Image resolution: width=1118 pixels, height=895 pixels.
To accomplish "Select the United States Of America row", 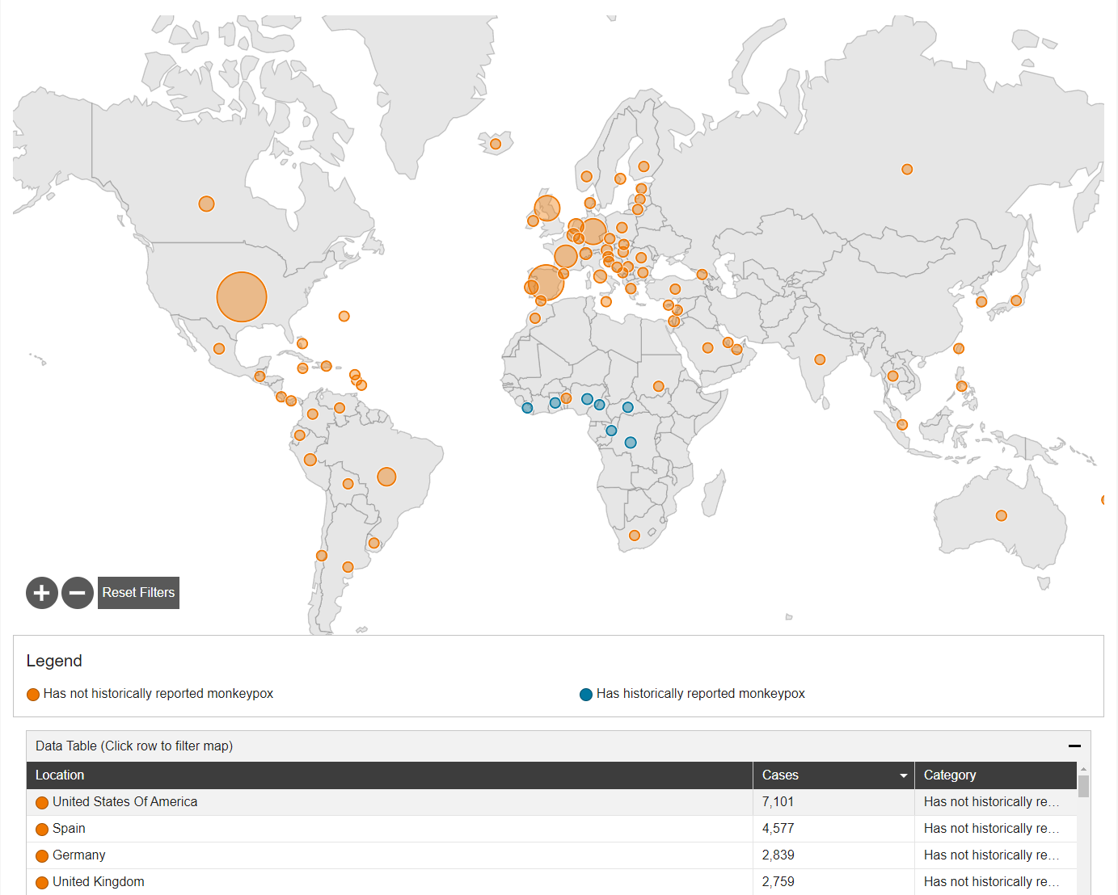I will click(x=551, y=802).
